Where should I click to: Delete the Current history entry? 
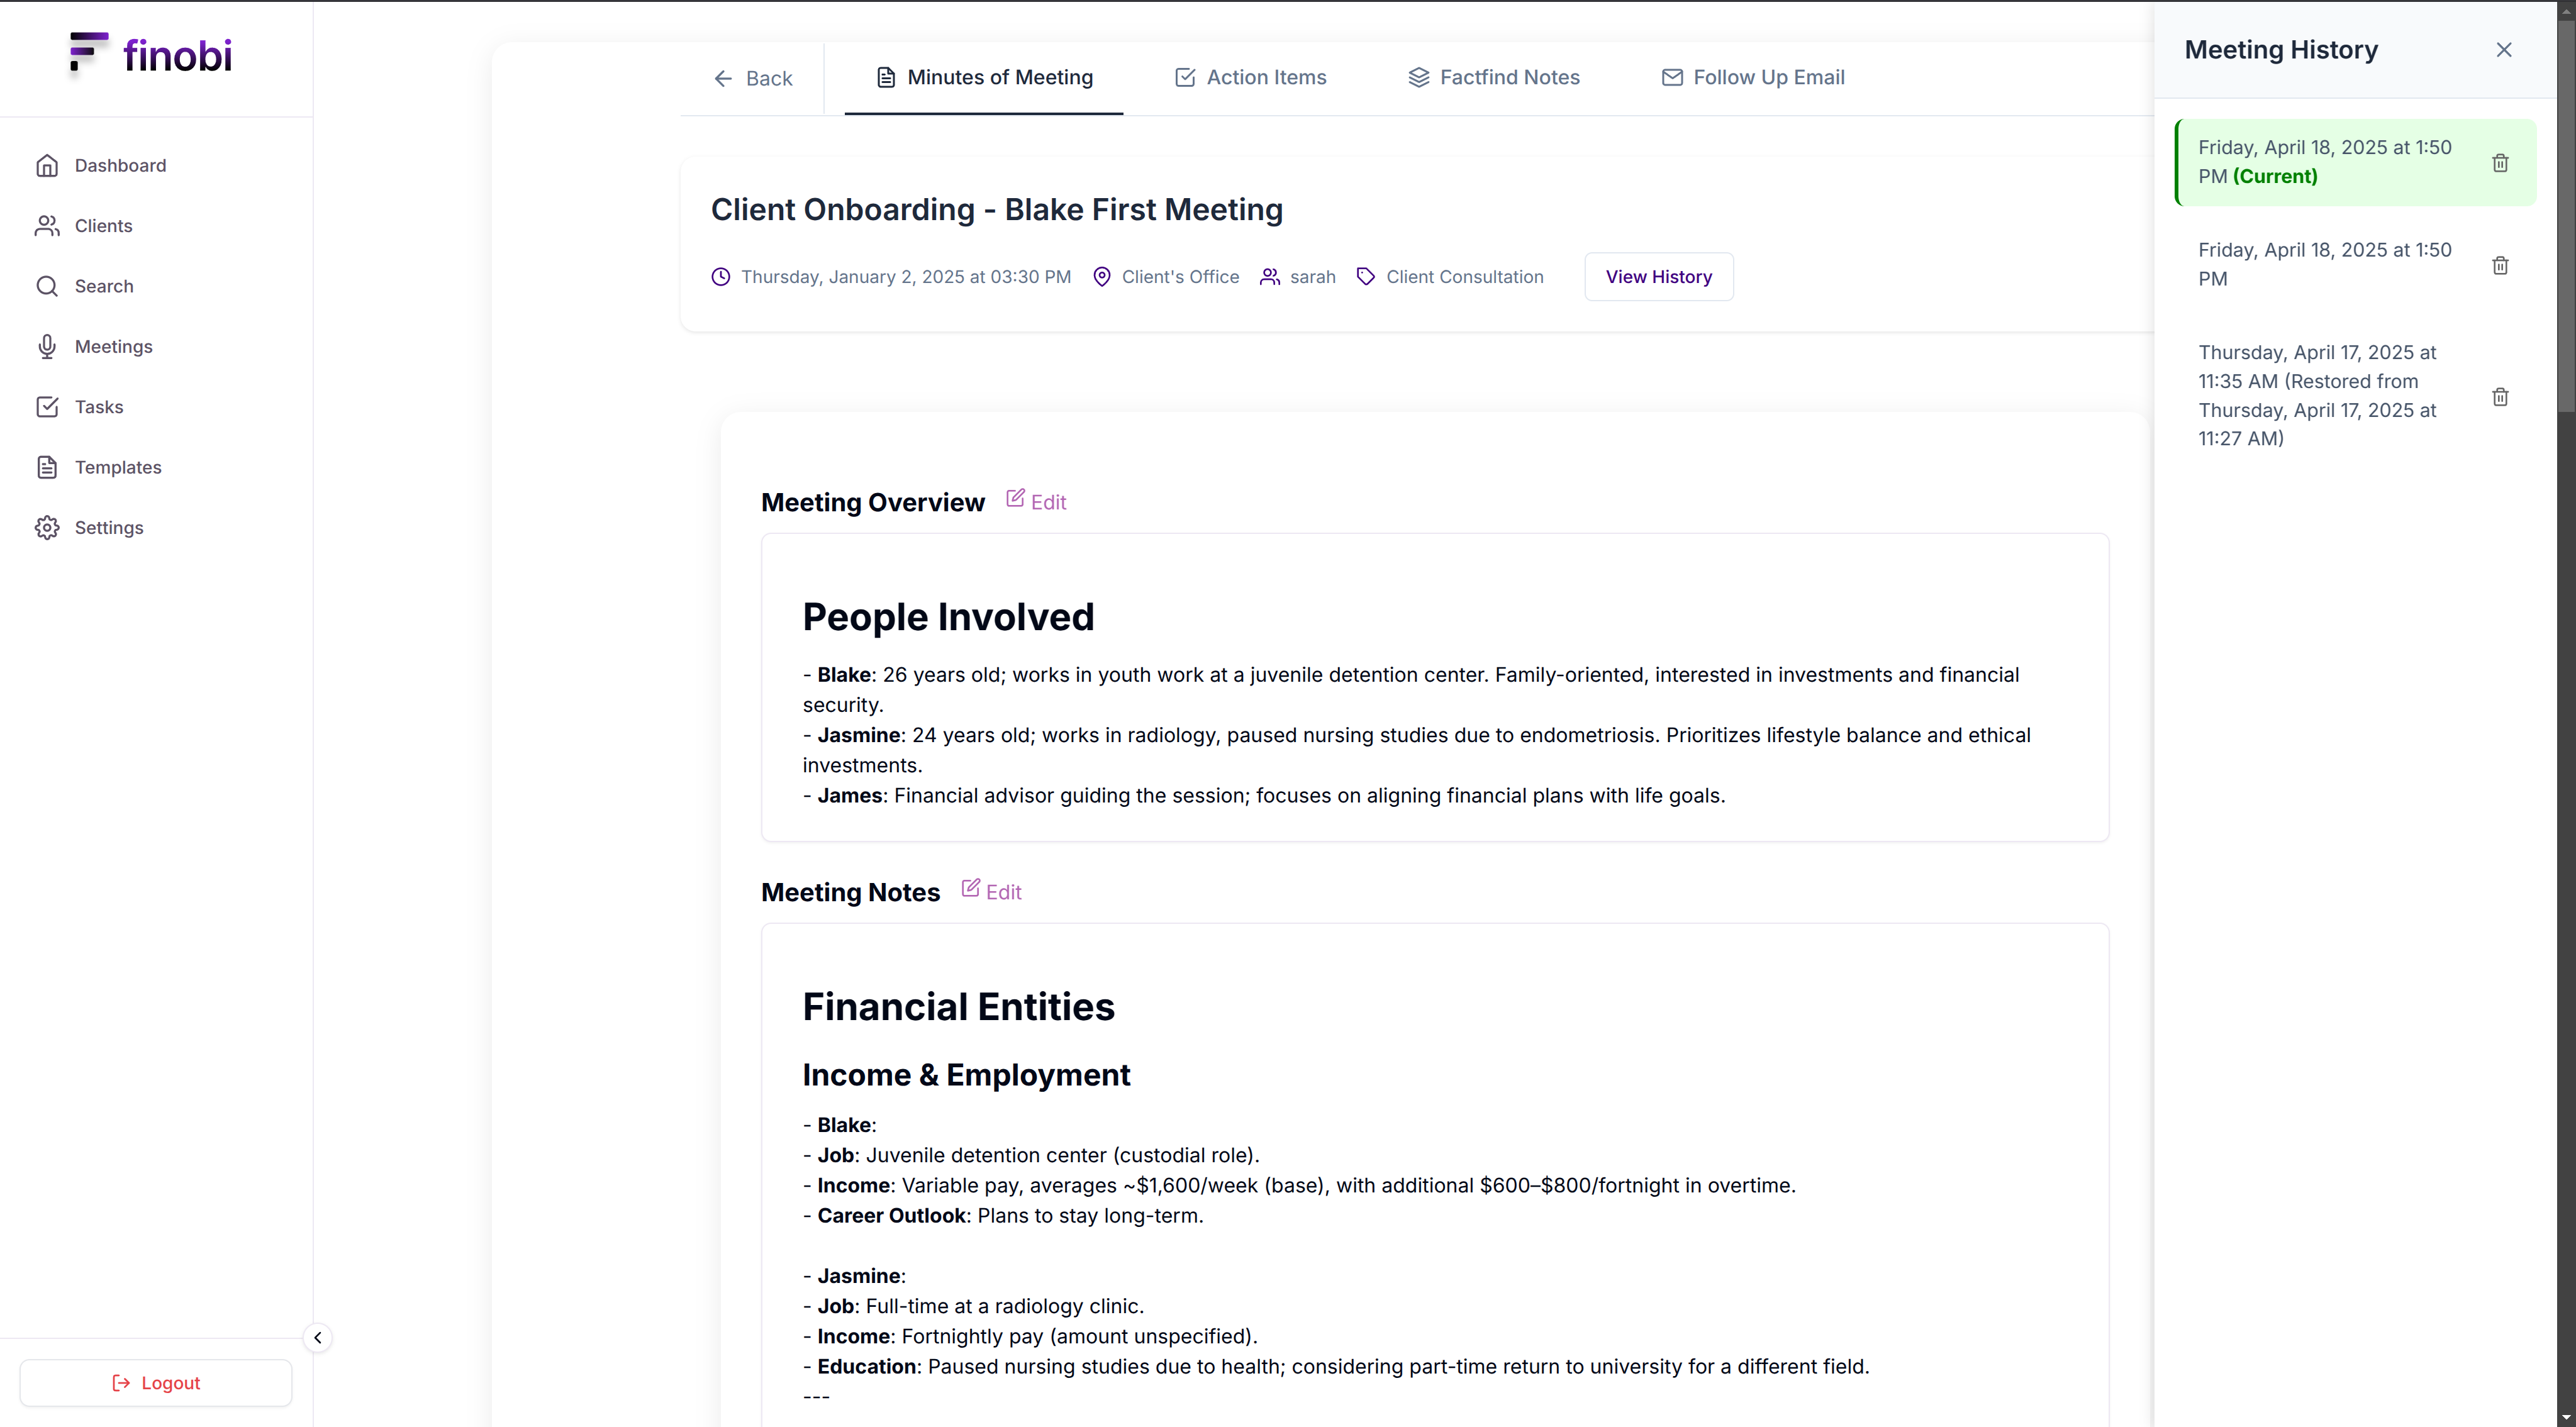(2500, 163)
